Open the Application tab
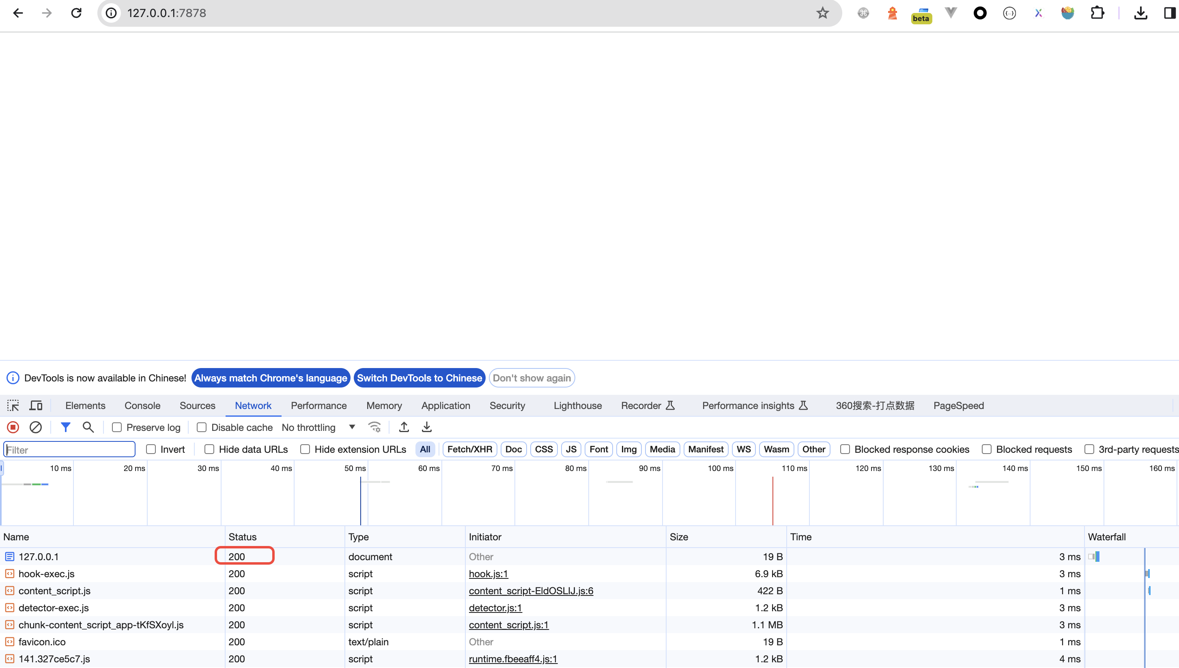This screenshot has width=1179, height=668. pos(446,406)
